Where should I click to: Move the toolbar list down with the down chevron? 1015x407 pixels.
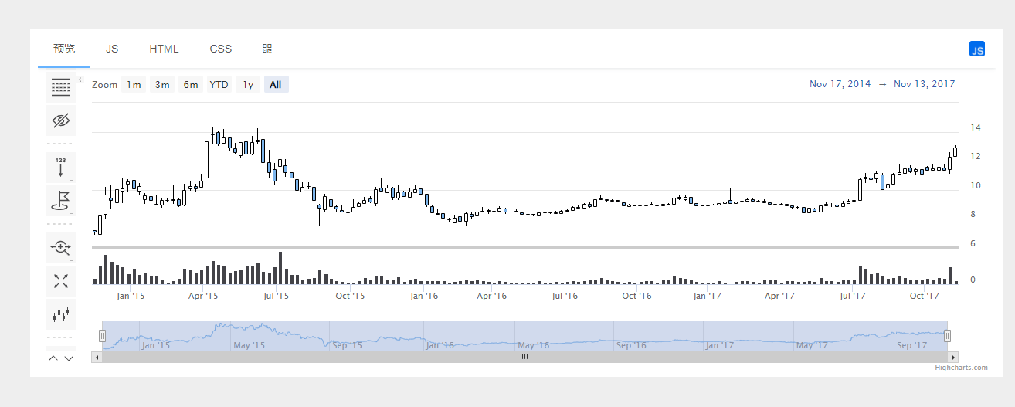(69, 358)
